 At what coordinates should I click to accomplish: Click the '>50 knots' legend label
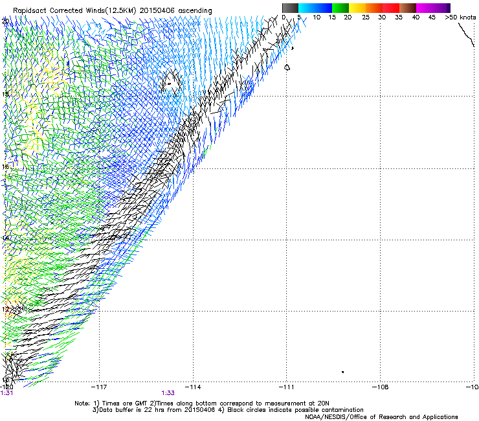click(460, 17)
